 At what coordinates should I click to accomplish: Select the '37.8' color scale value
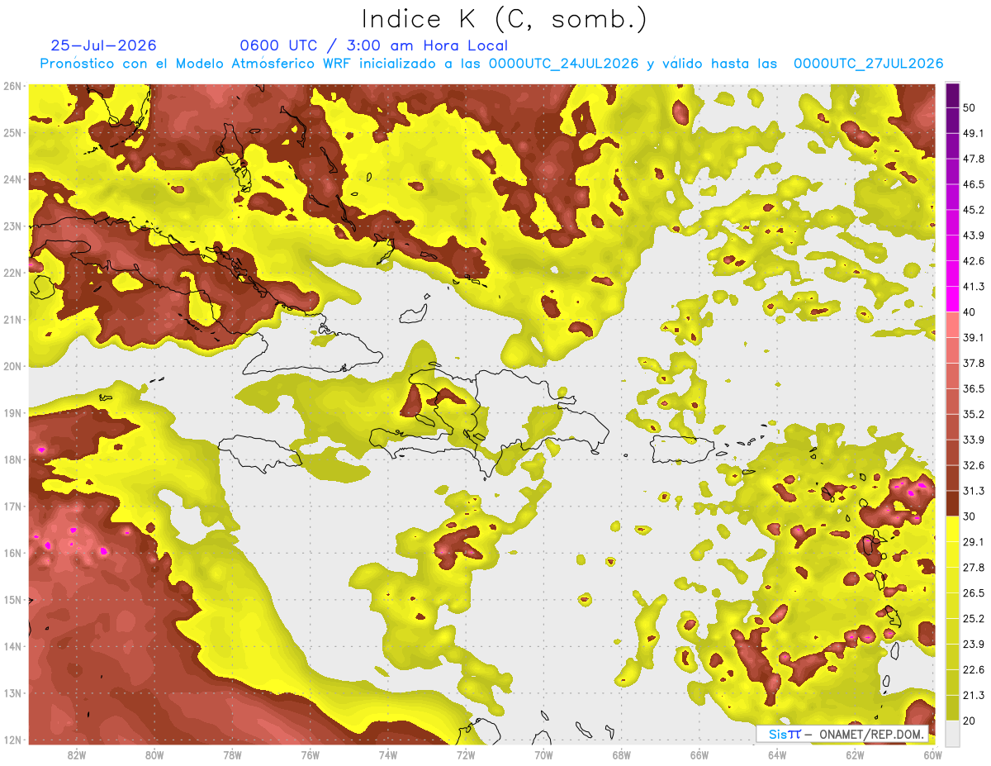coord(974,363)
